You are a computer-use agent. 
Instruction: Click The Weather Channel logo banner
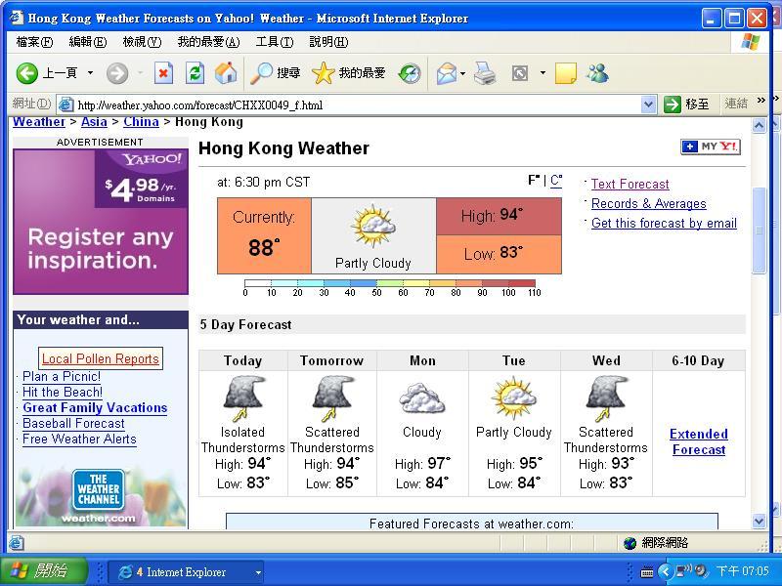(99, 490)
